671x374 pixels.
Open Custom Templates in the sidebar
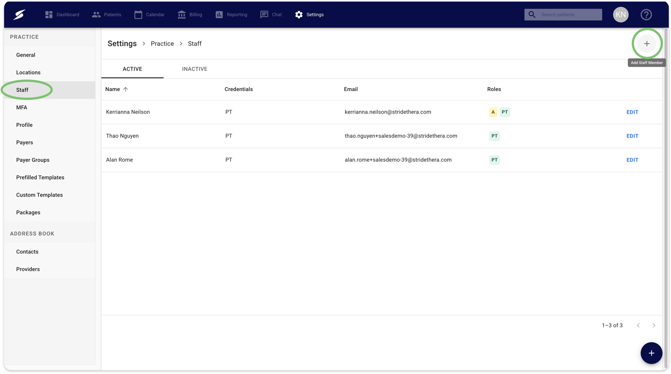[39, 195]
